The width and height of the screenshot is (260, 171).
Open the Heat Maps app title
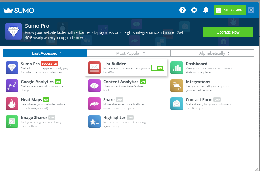31,100
